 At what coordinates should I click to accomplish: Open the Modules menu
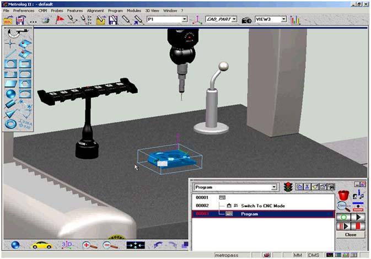click(134, 10)
